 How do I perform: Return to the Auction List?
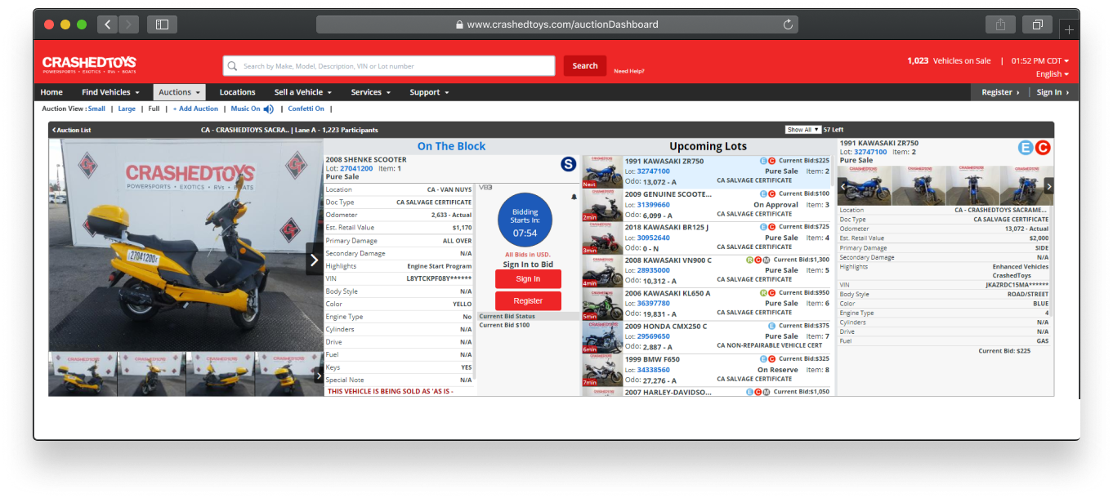(71, 130)
